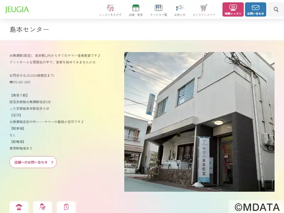This screenshot has height=213, width=284.
Task: Click the お問い合わせ mail button
Action: coord(255,10)
